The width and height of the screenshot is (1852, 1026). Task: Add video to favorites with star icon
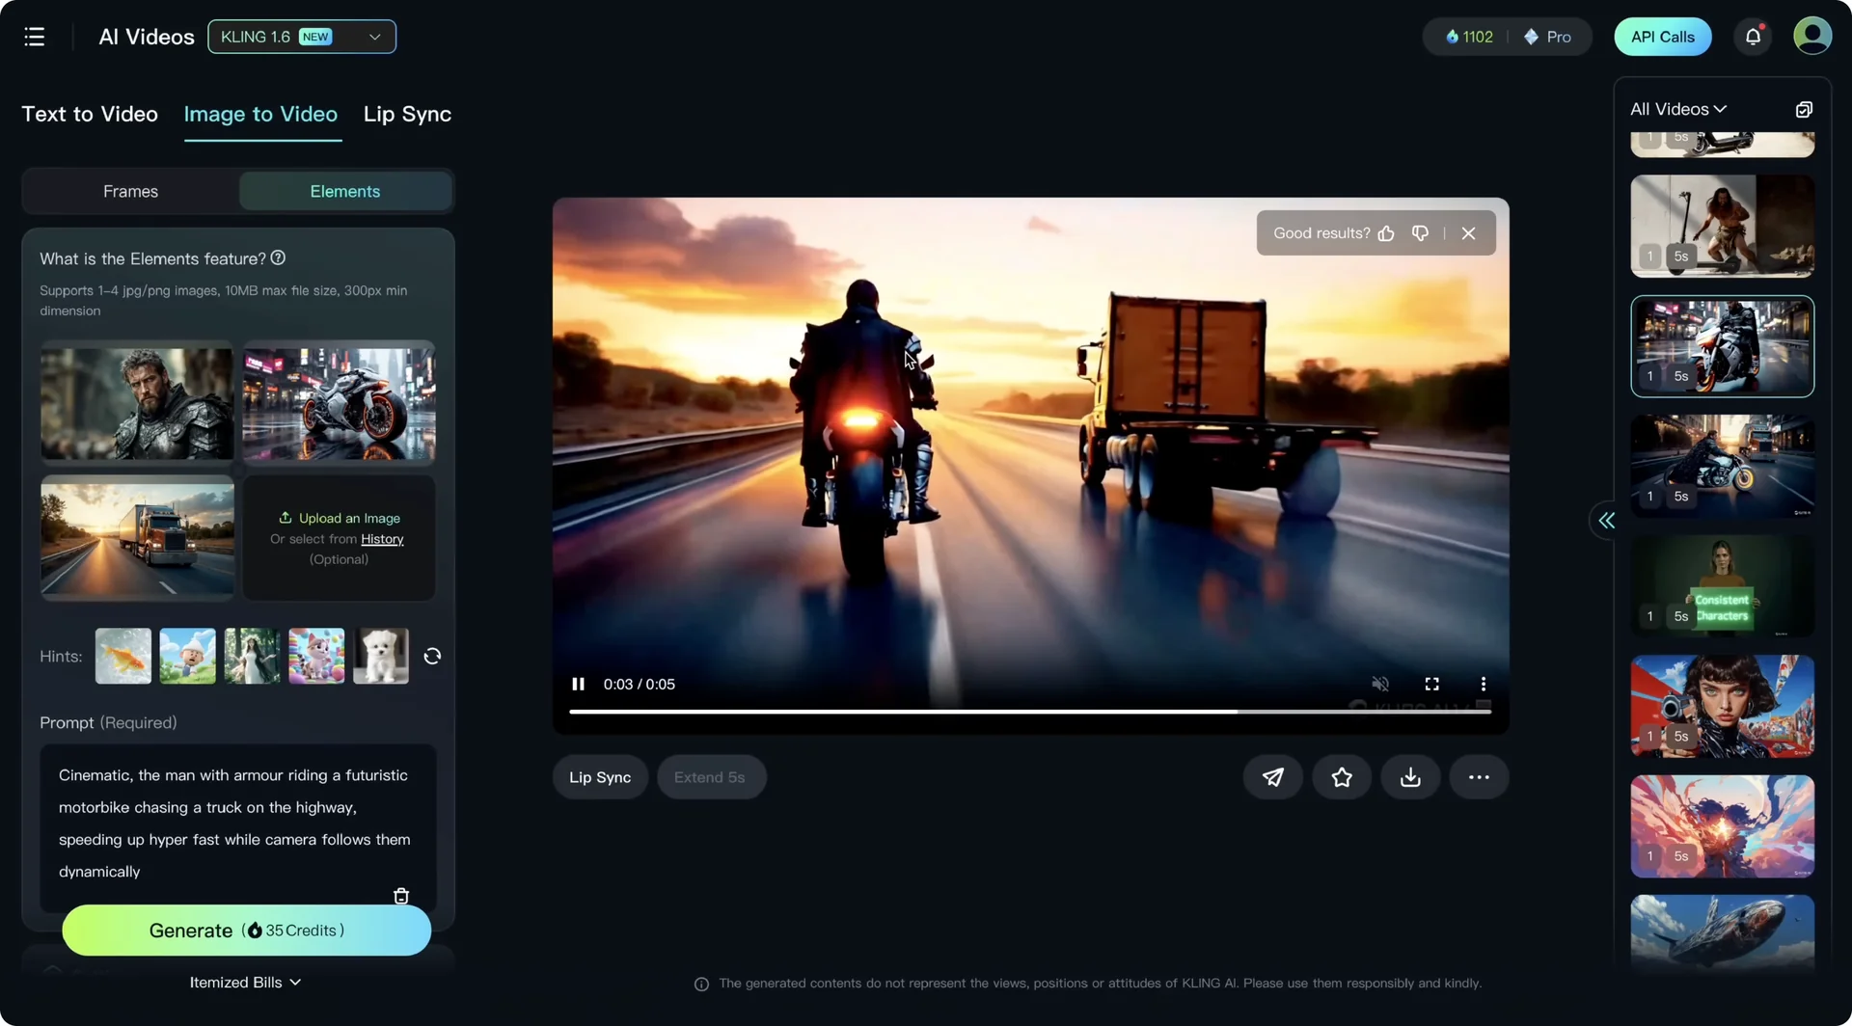[1342, 777]
